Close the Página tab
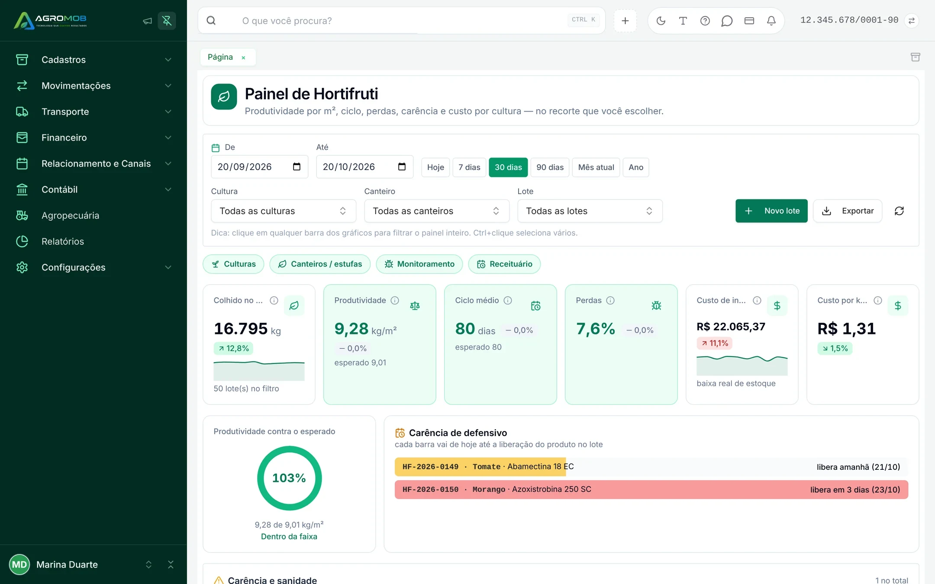 pos(243,58)
